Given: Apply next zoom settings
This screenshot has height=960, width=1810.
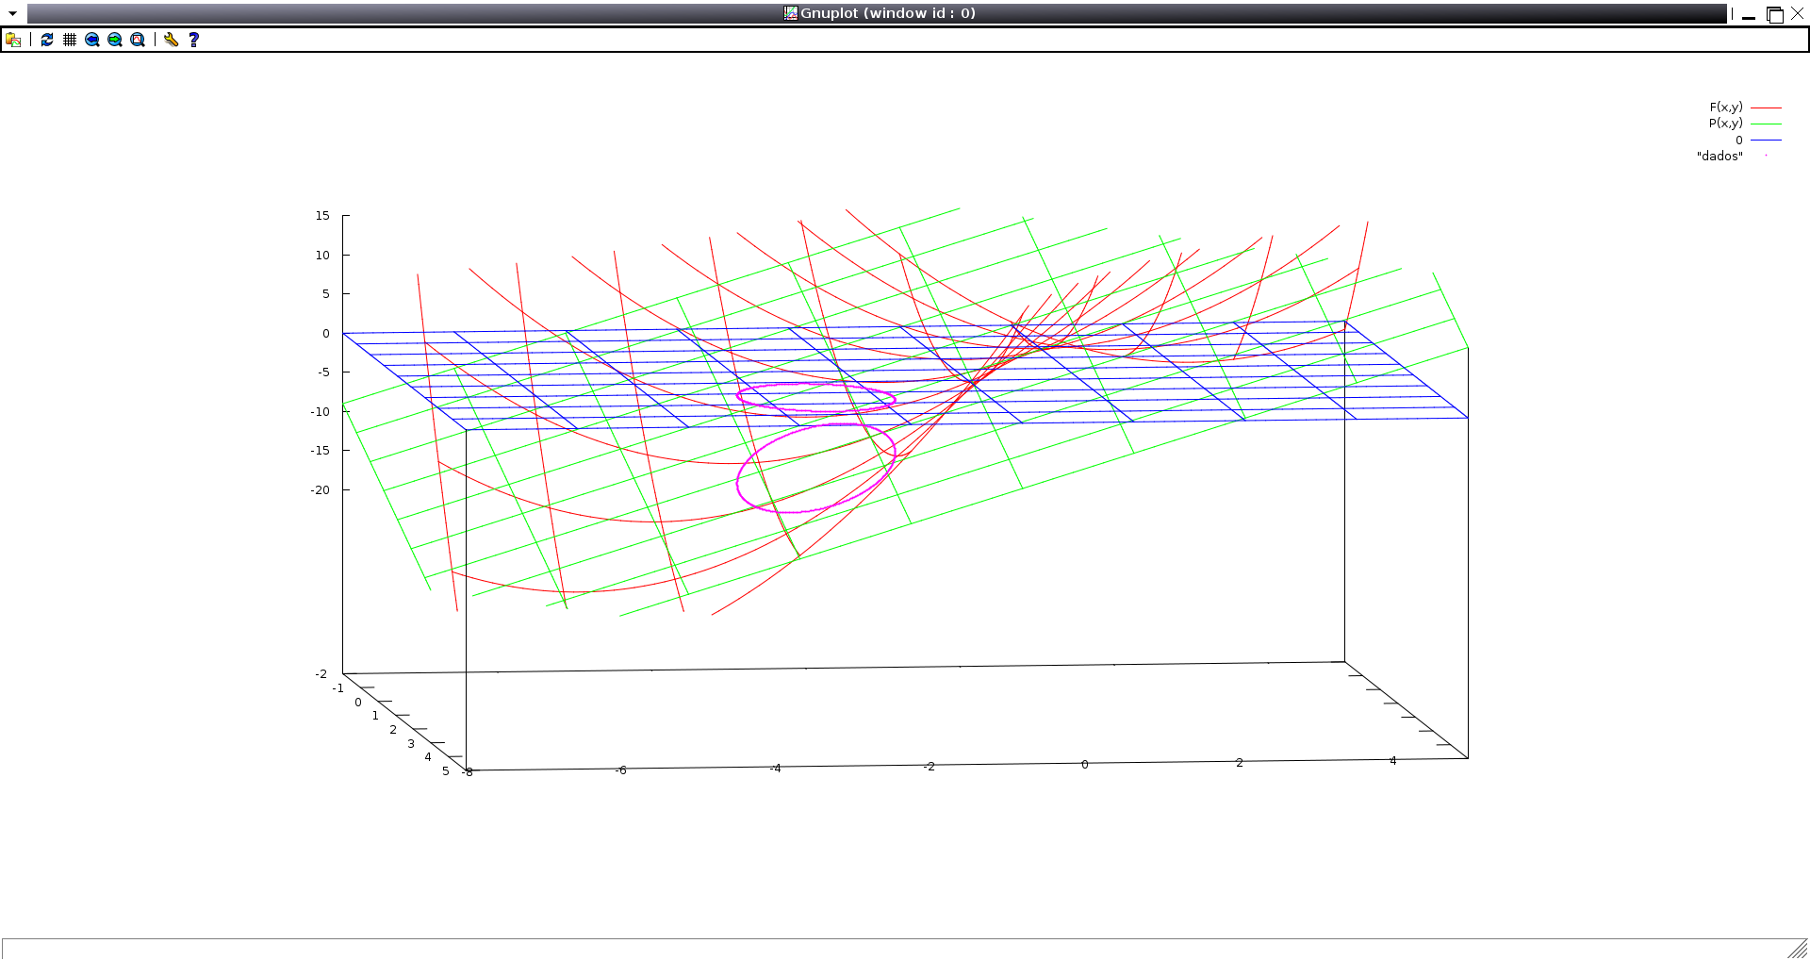Looking at the screenshot, I should (115, 40).
